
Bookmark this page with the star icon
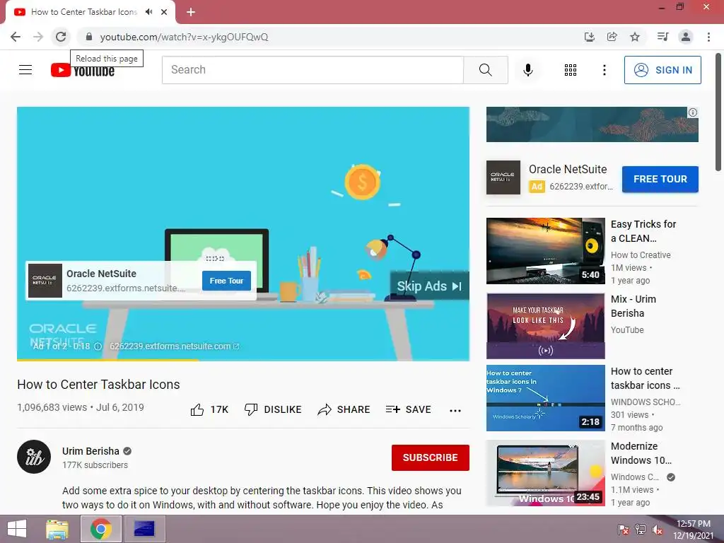tap(635, 37)
